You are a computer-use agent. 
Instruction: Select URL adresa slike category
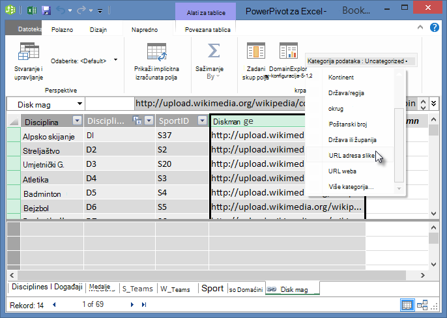[351, 156]
